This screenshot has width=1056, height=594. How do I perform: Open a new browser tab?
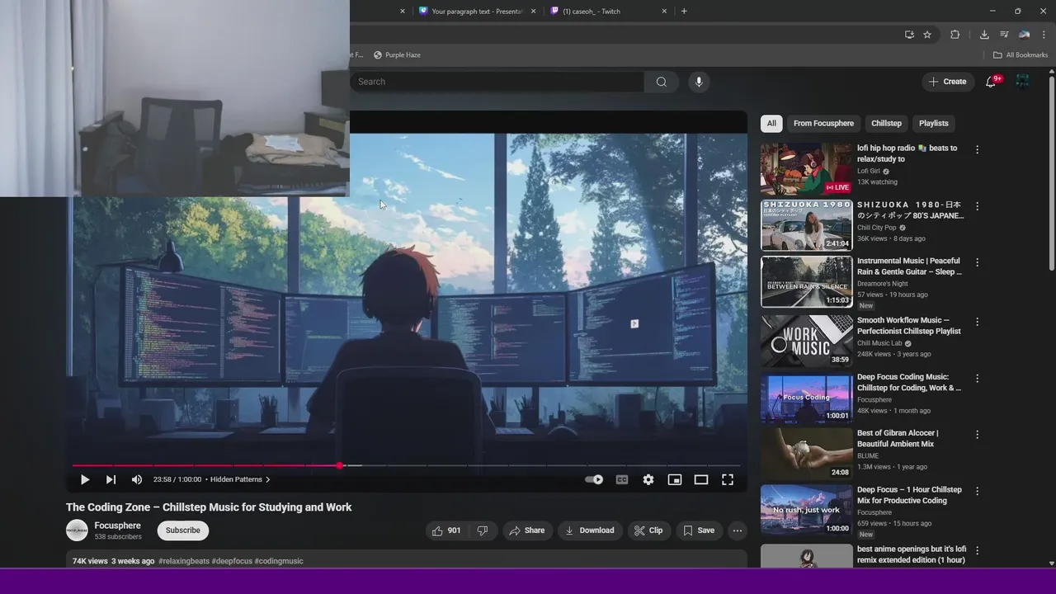(x=684, y=11)
